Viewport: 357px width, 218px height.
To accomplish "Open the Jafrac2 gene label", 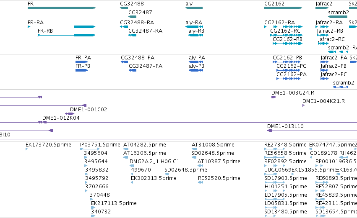I will (x=323, y=4).
